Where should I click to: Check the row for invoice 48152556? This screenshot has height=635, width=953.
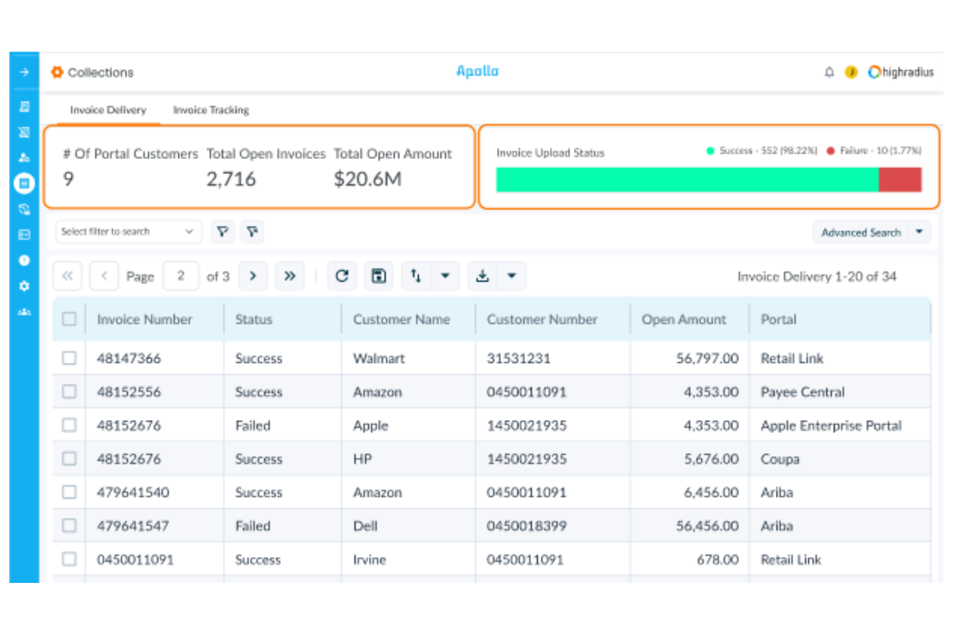point(70,392)
